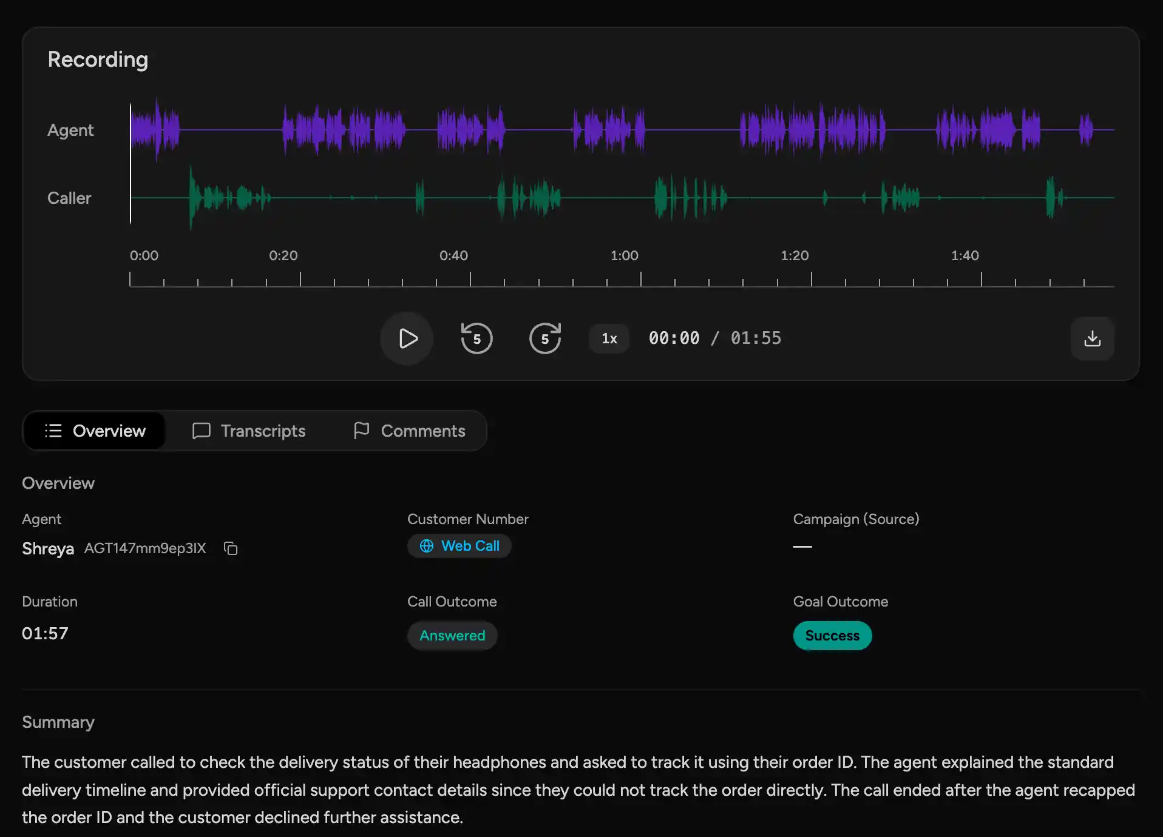Download the call recording
The width and height of the screenshot is (1163, 837).
tap(1092, 338)
